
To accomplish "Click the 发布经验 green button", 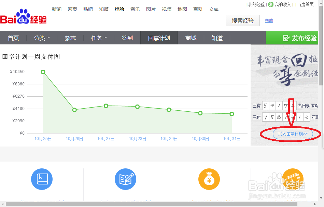I will (292, 38).
